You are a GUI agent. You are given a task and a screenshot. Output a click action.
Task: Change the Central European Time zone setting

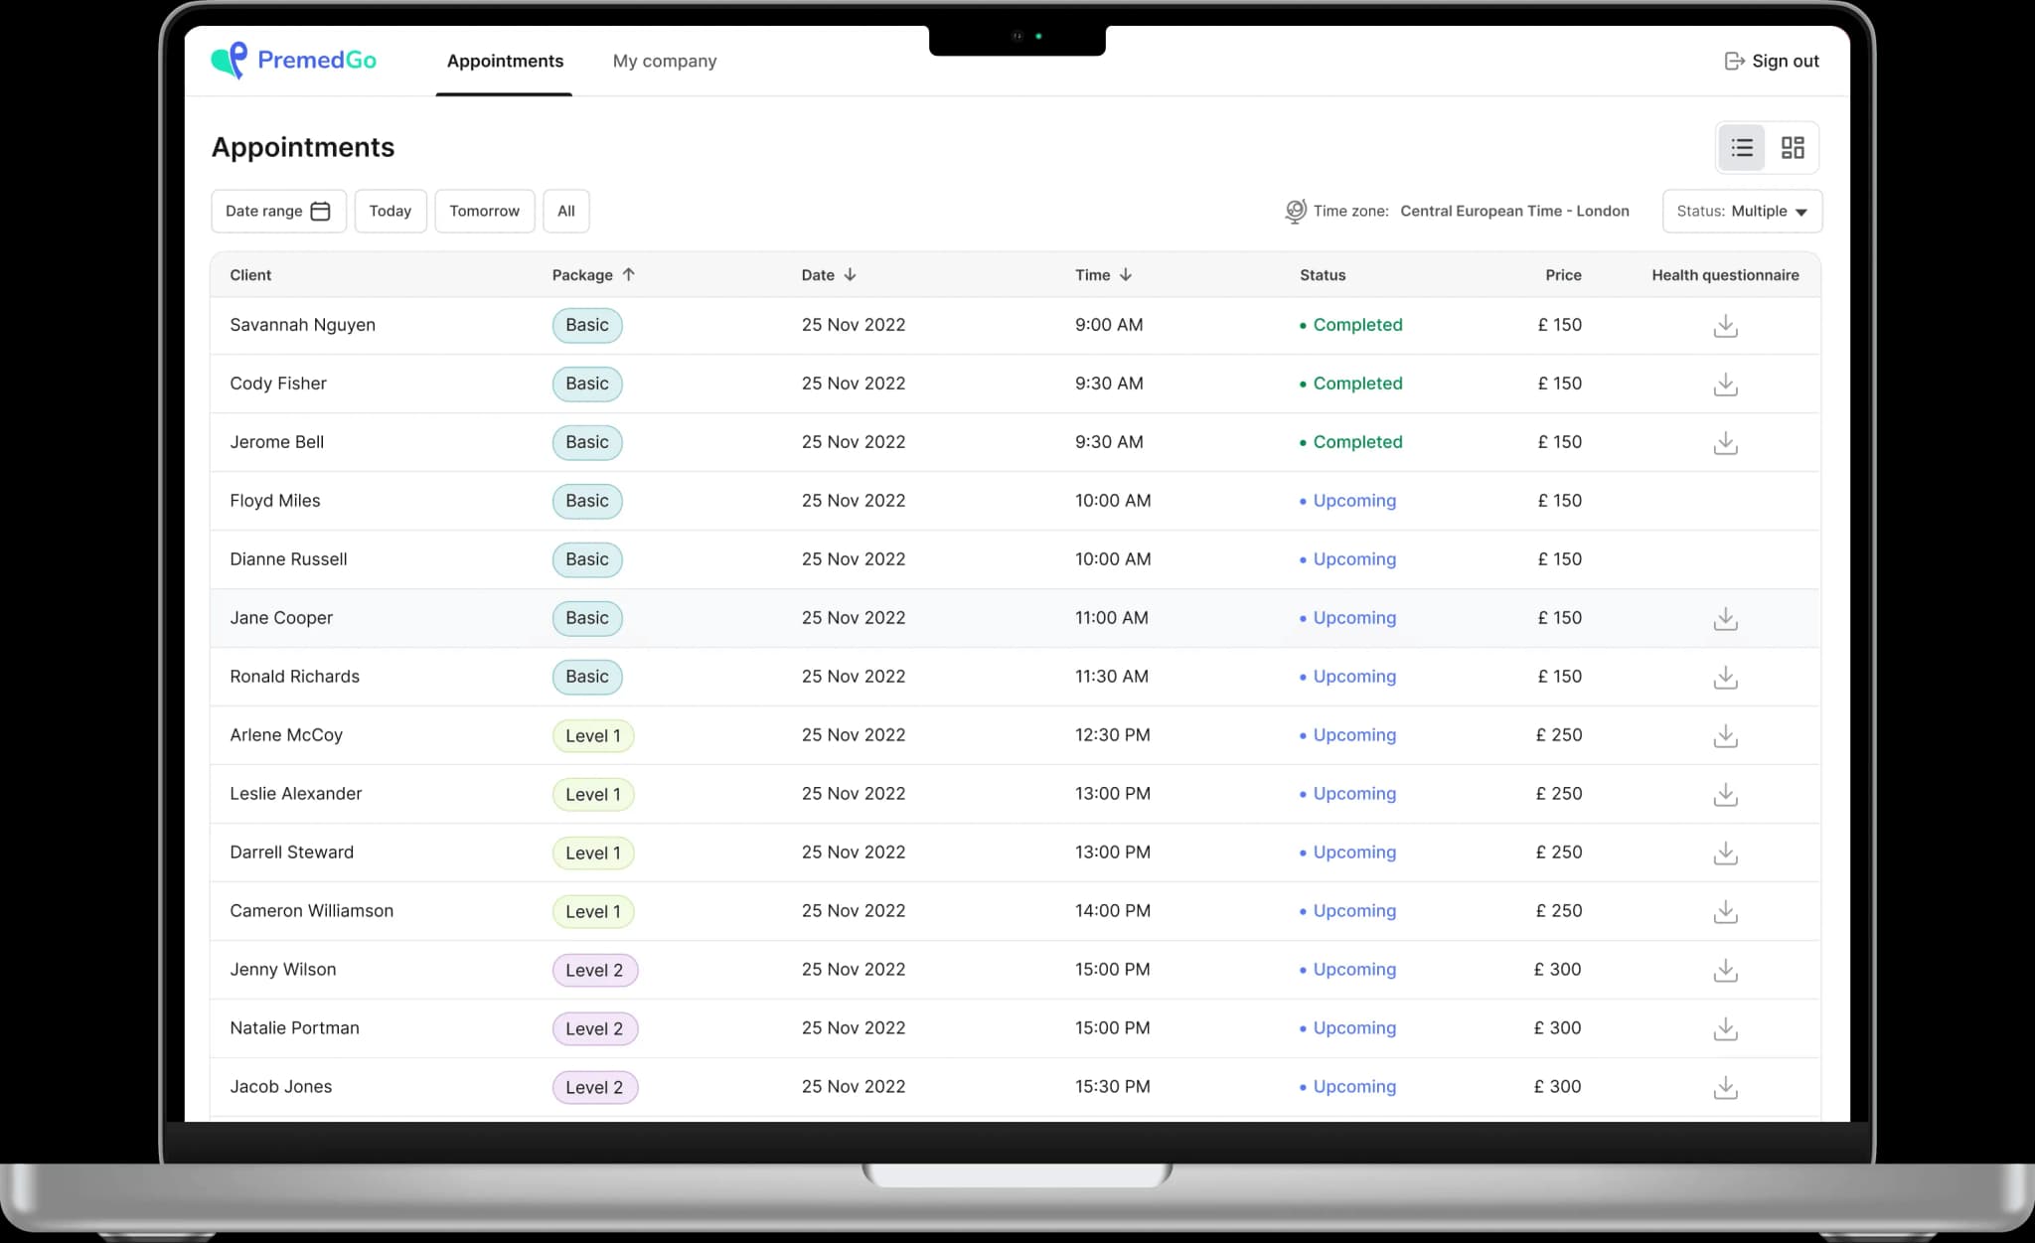pyautogui.click(x=1514, y=211)
